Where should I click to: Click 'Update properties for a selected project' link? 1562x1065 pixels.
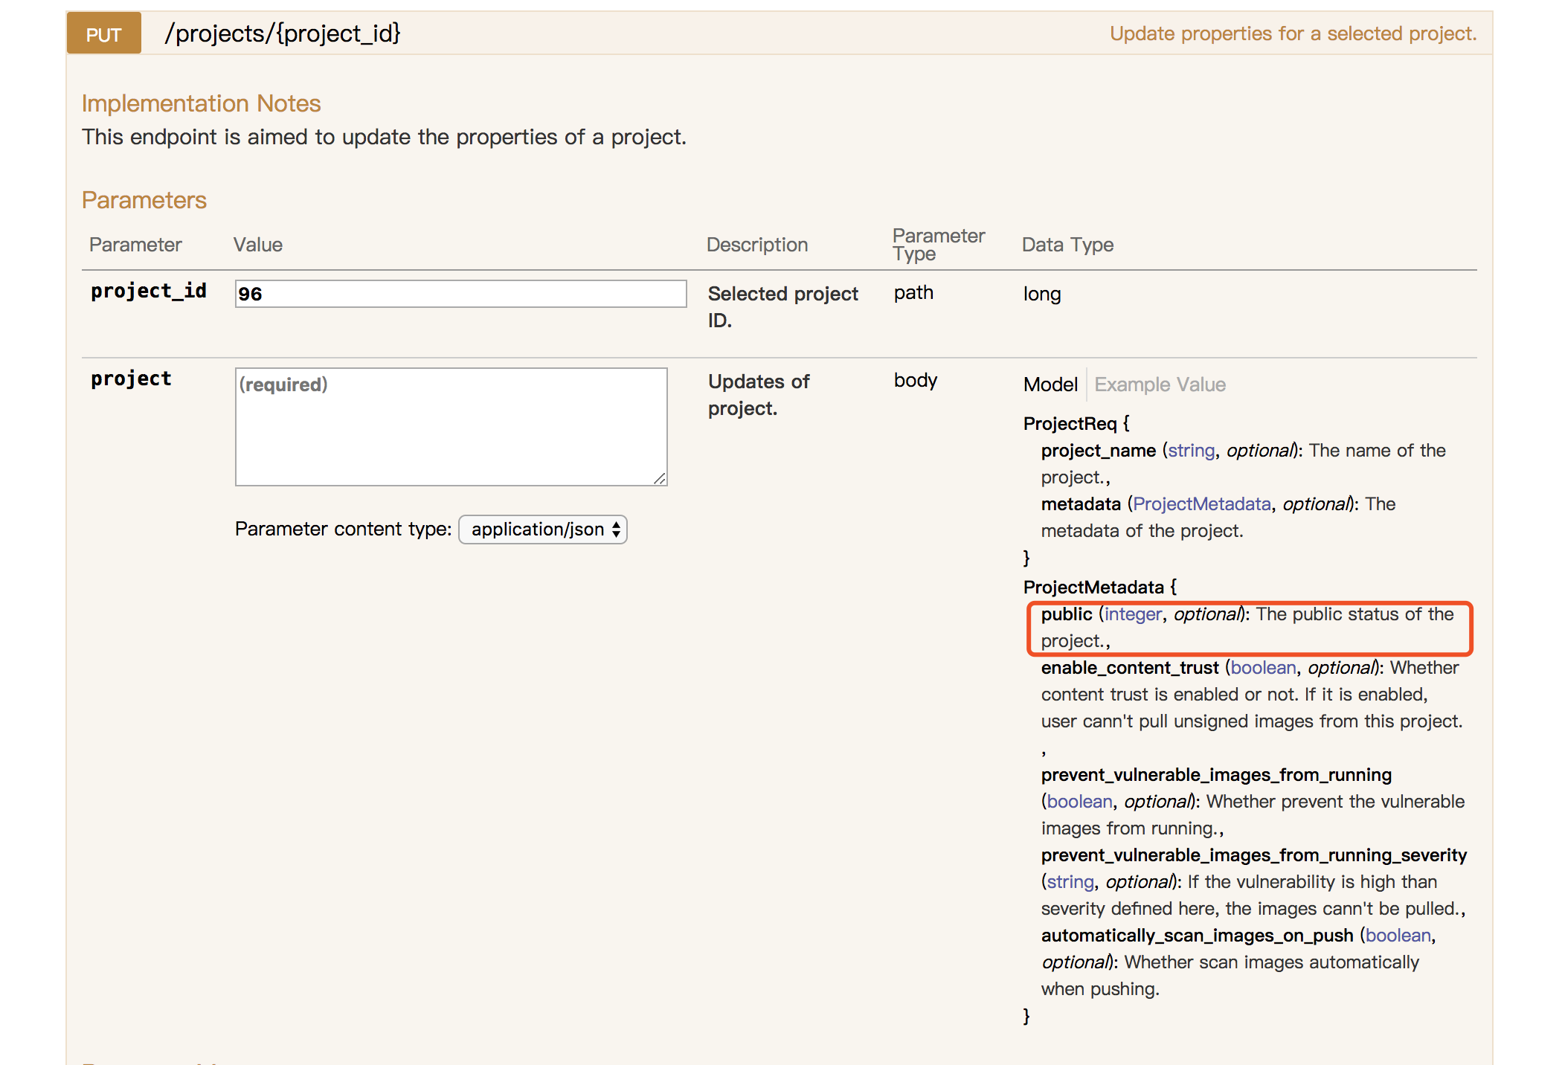(1293, 33)
